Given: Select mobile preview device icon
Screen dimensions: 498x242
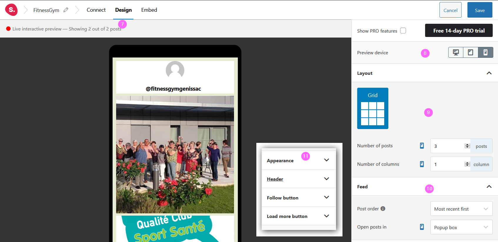Looking at the screenshot, I should click(486, 53).
